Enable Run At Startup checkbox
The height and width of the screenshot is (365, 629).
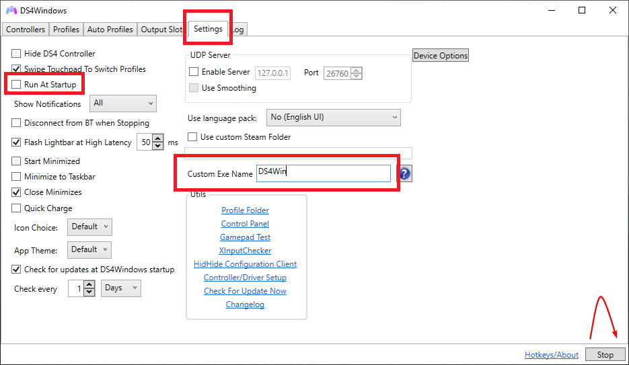click(x=16, y=84)
